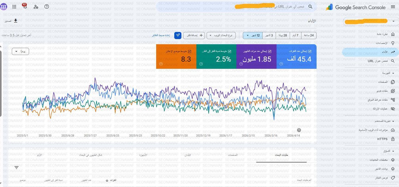Toggle the متوسط موضع الإعلان position checkbox
Screen dimensions: 399x187
click(189, 51)
